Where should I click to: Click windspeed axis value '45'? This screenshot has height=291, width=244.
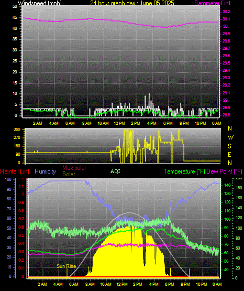pyautogui.click(x=15, y=18)
